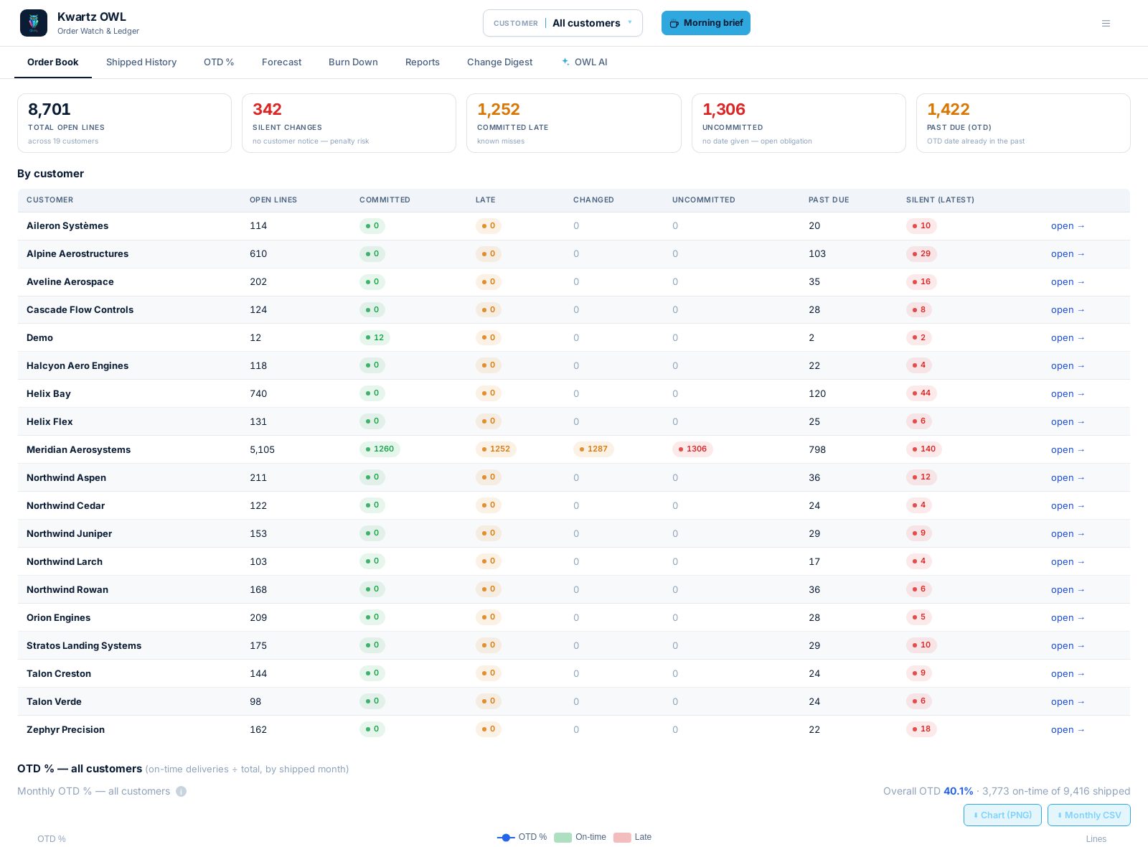
Task: Select the Stratos Landing Systems customer name
Action: tap(84, 645)
